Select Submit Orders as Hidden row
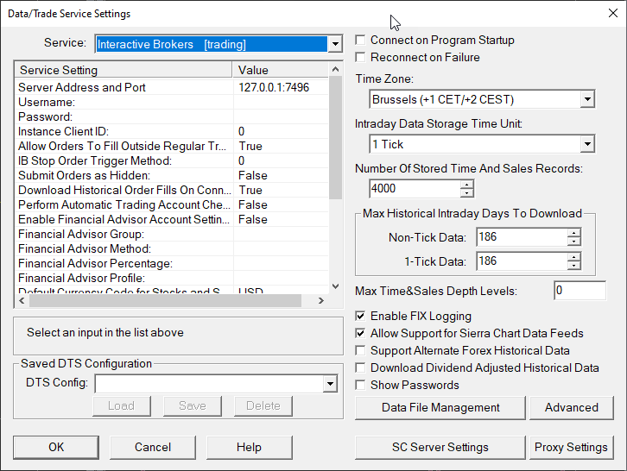627x471 pixels. coord(172,175)
